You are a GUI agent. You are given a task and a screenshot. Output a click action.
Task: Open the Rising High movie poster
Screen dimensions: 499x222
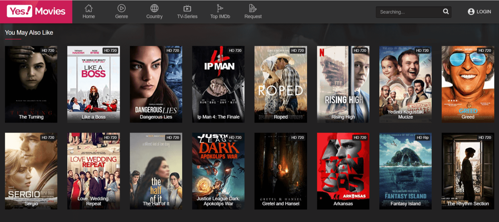tap(343, 84)
